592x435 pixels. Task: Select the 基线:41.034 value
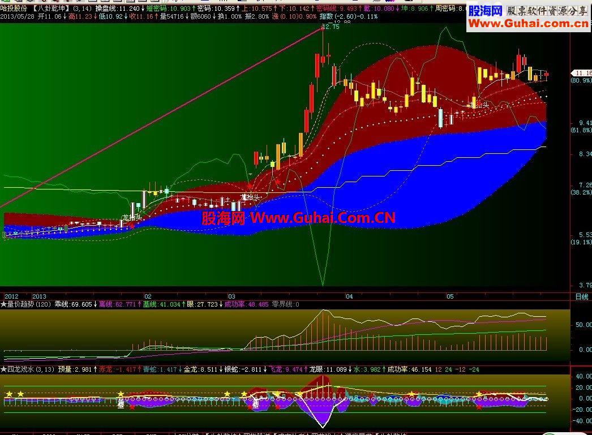click(x=161, y=304)
